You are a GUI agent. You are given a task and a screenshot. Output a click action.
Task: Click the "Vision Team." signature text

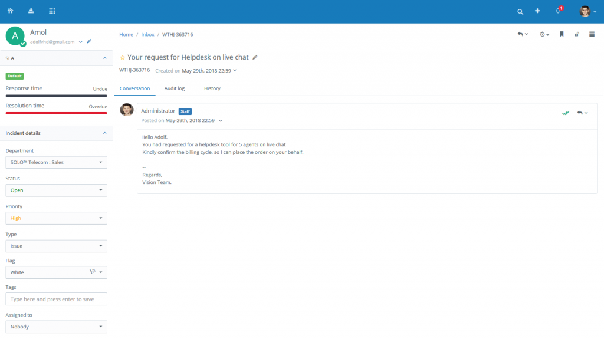(x=157, y=182)
